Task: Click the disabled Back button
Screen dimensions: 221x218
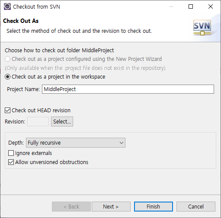Action: (71, 207)
